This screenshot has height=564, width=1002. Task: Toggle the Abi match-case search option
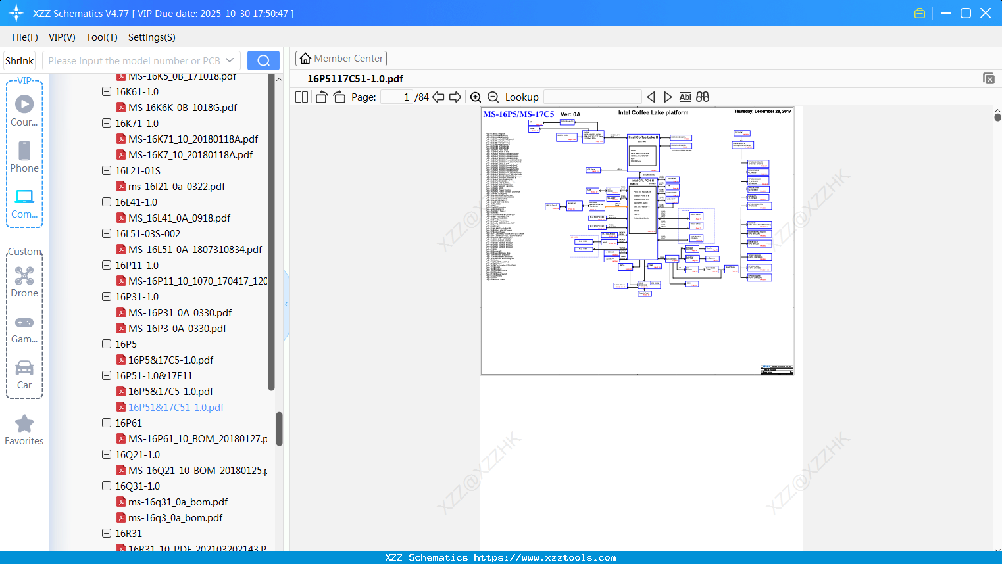pyautogui.click(x=685, y=97)
